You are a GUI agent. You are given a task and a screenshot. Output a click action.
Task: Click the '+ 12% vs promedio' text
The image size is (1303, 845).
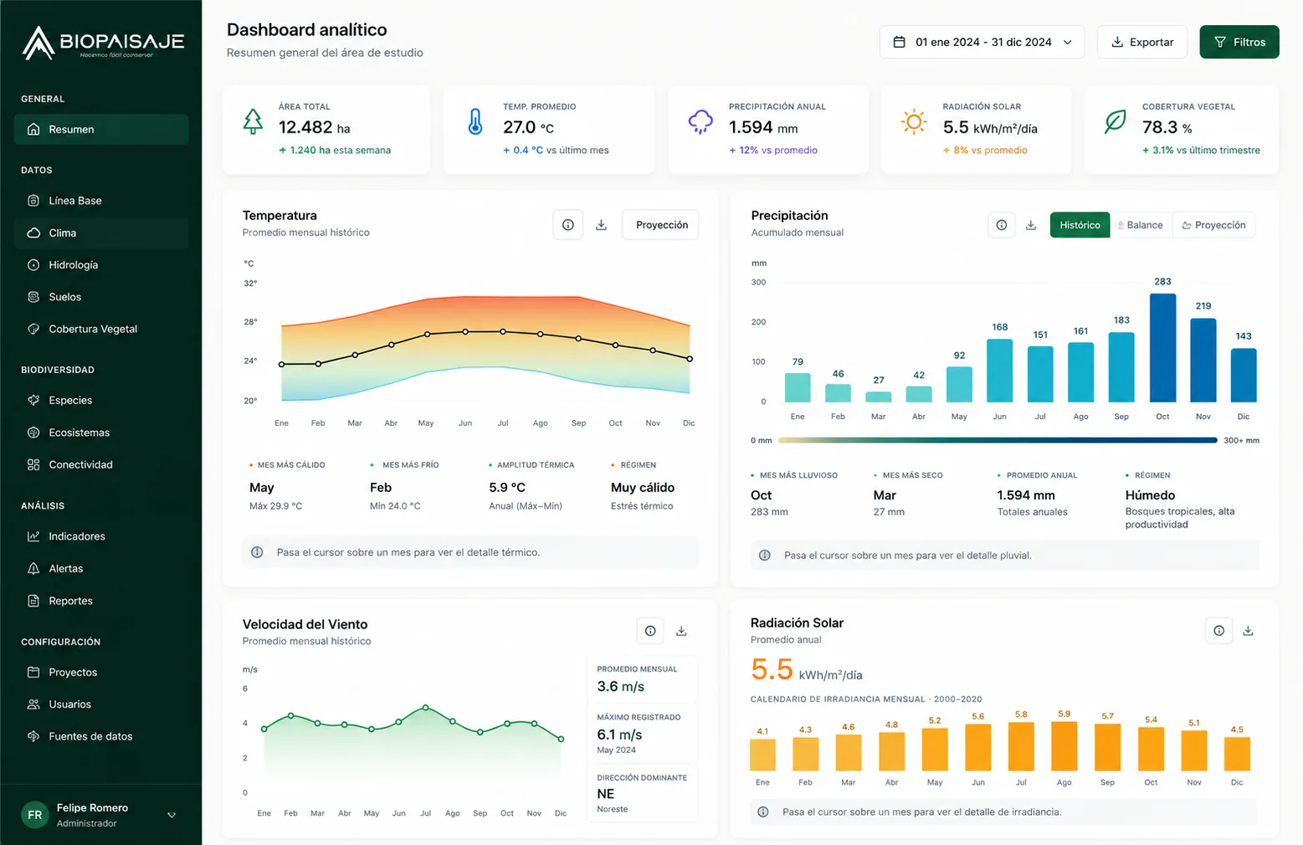point(773,151)
